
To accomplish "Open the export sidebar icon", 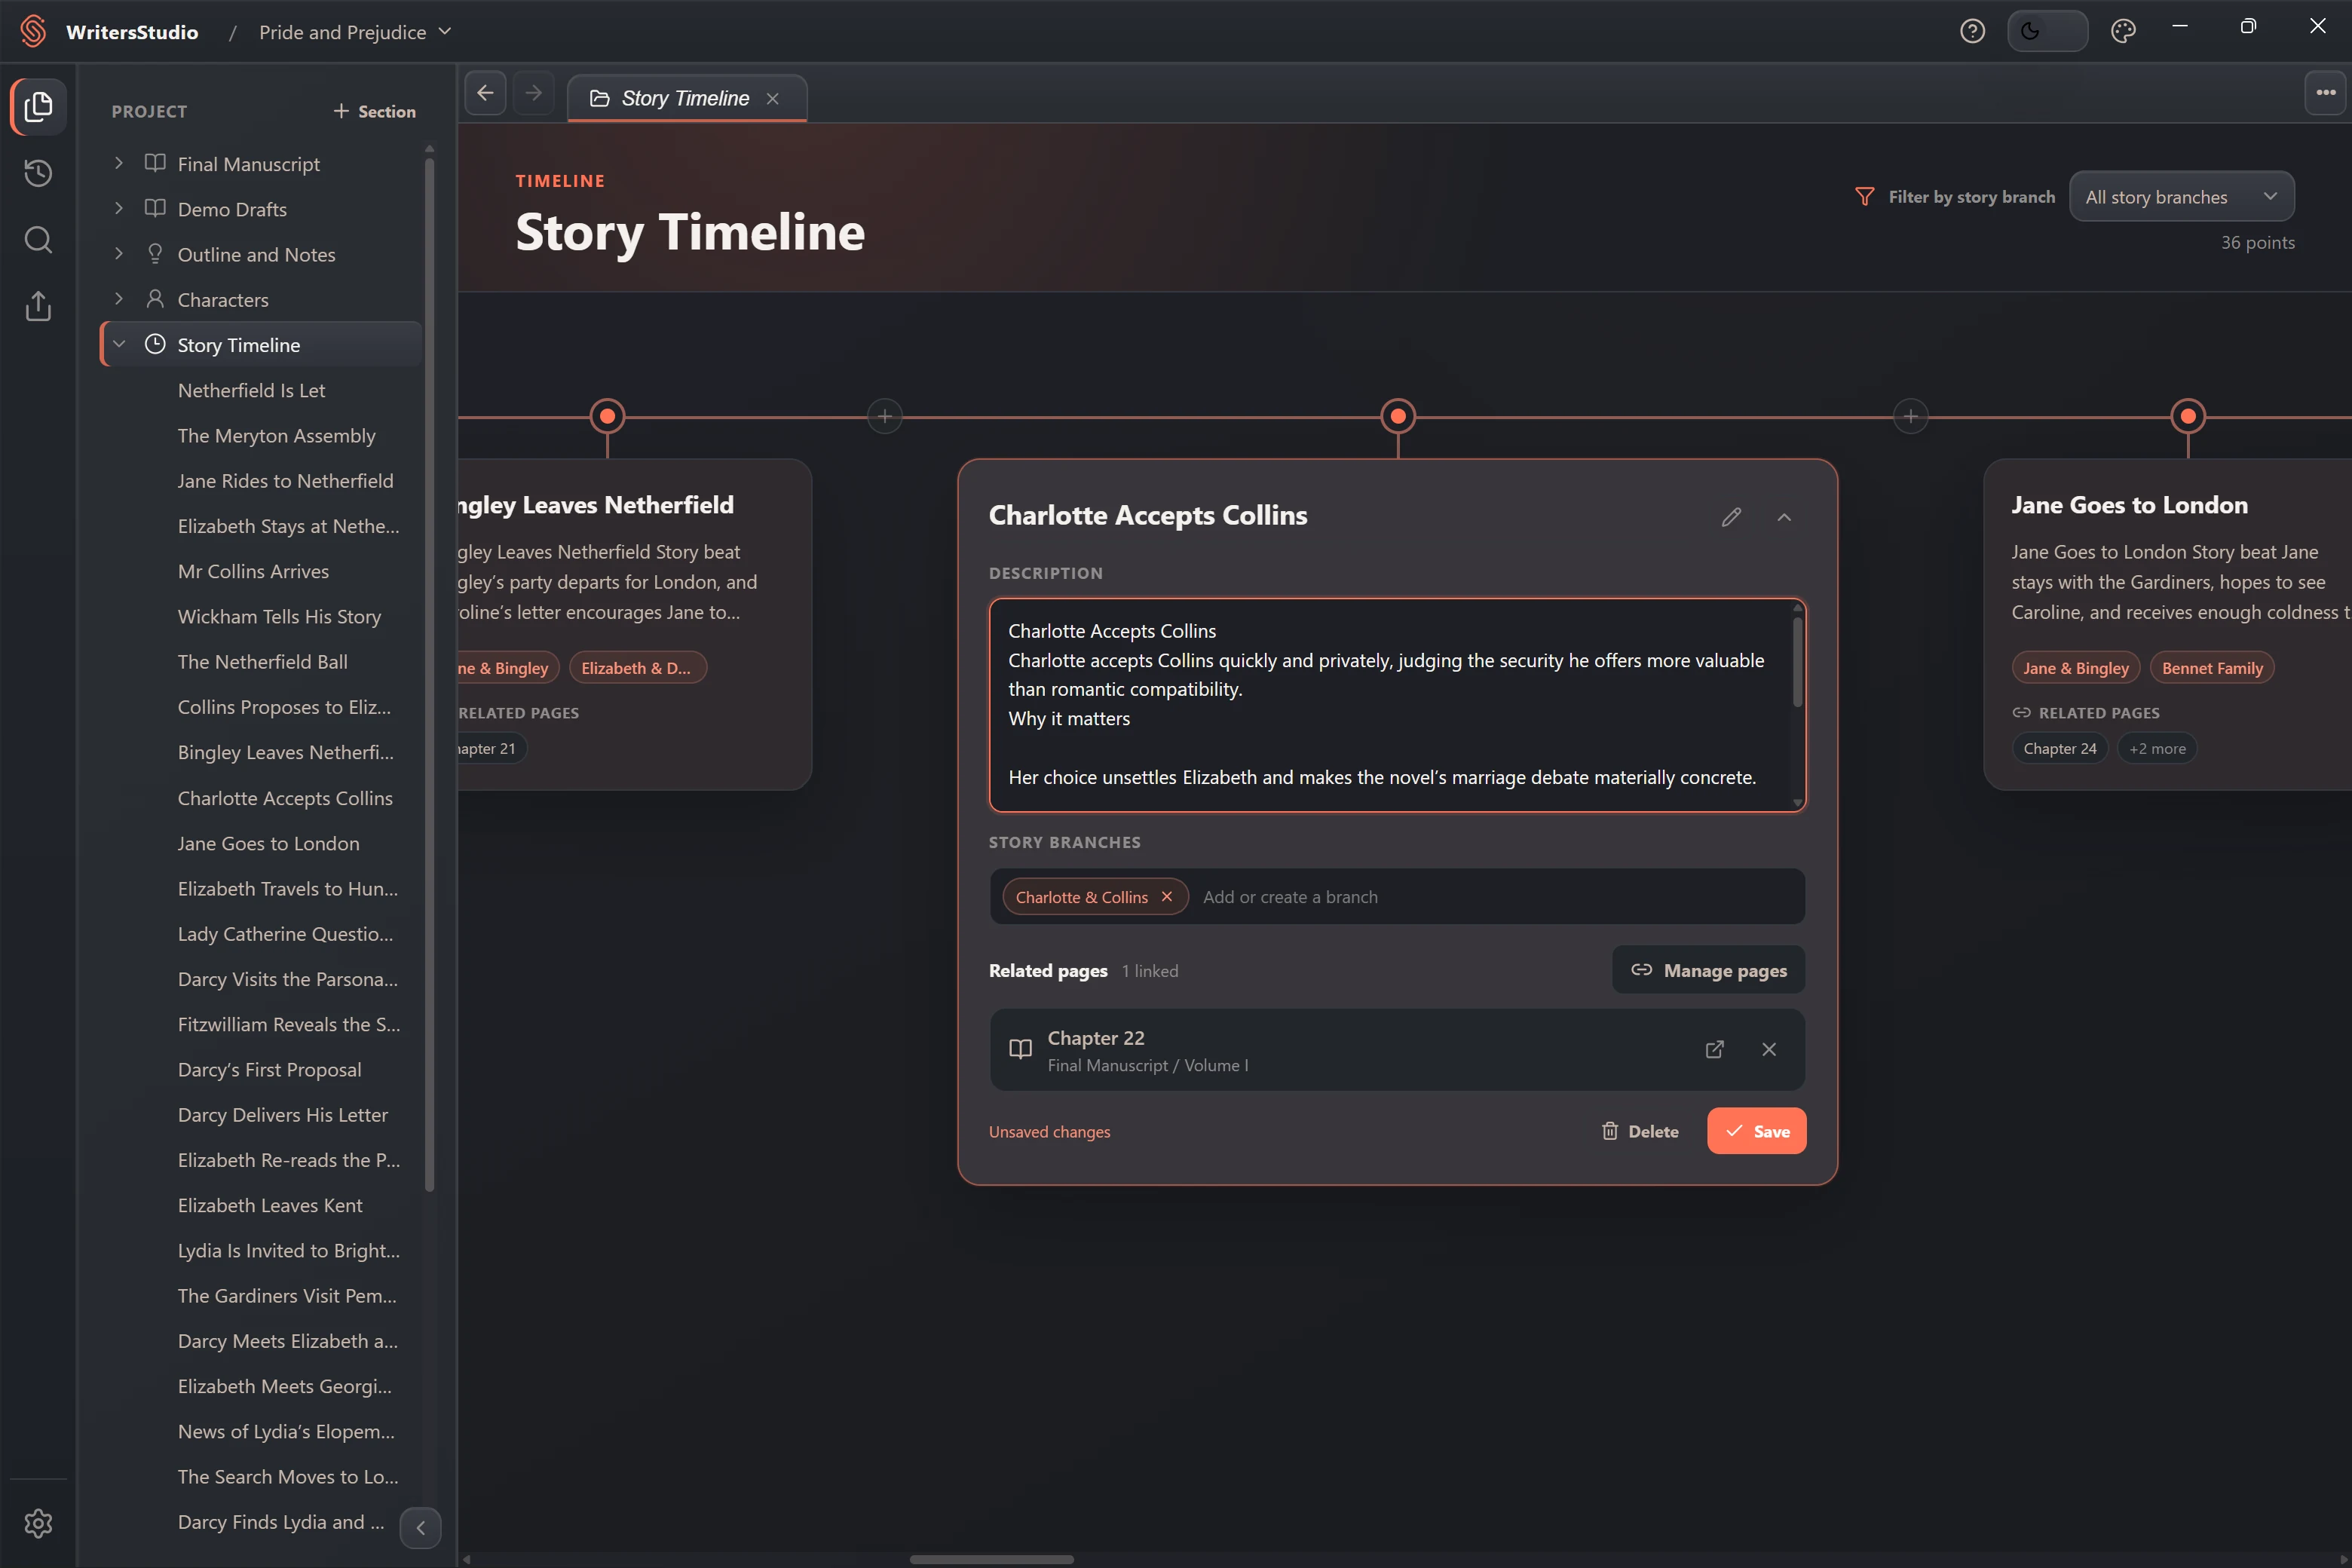I will pos(38,306).
